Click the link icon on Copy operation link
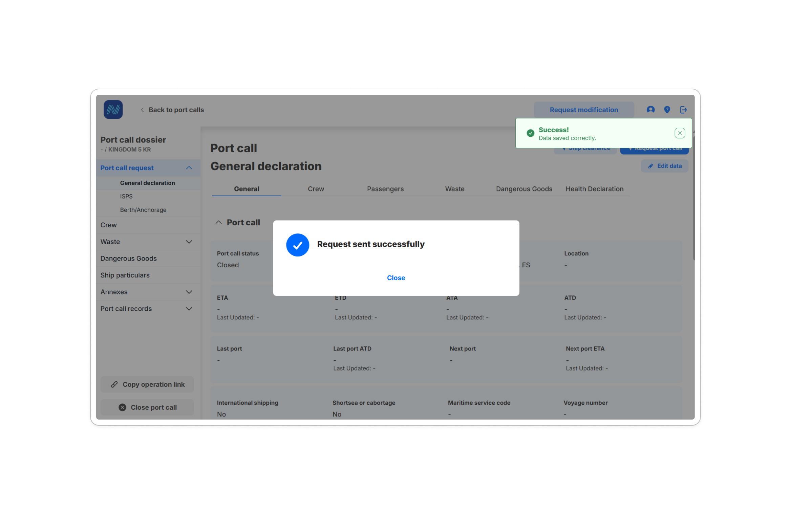 pyautogui.click(x=114, y=384)
